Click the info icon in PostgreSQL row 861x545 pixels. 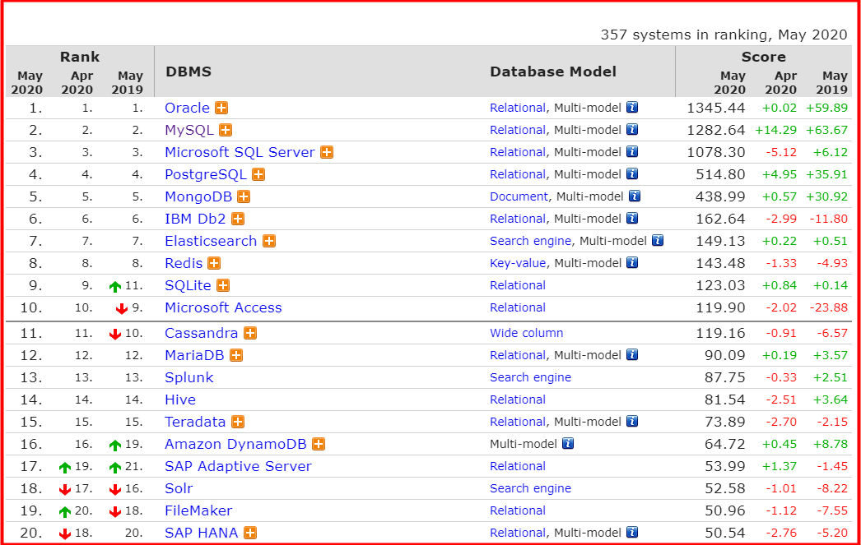click(632, 173)
